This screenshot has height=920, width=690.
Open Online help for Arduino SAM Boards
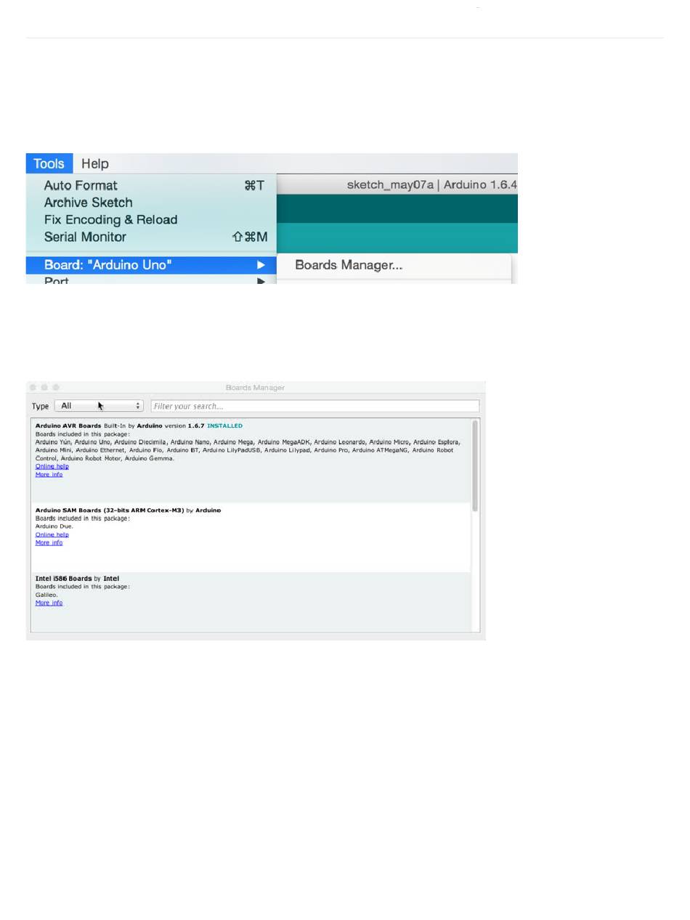click(52, 534)
